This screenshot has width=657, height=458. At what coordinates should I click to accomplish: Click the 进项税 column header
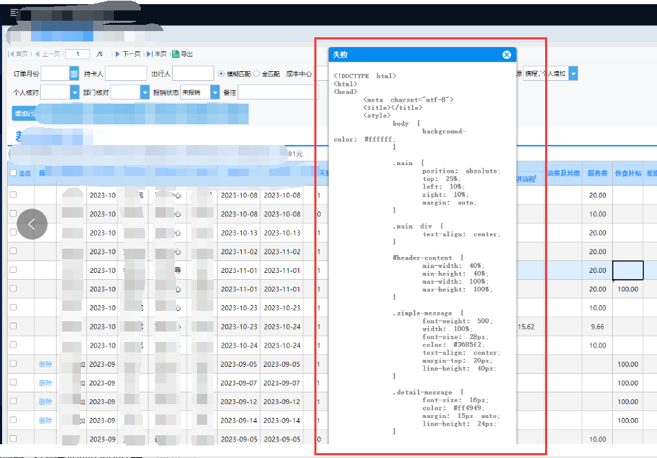pyautogui.click(x=526, y=179)
